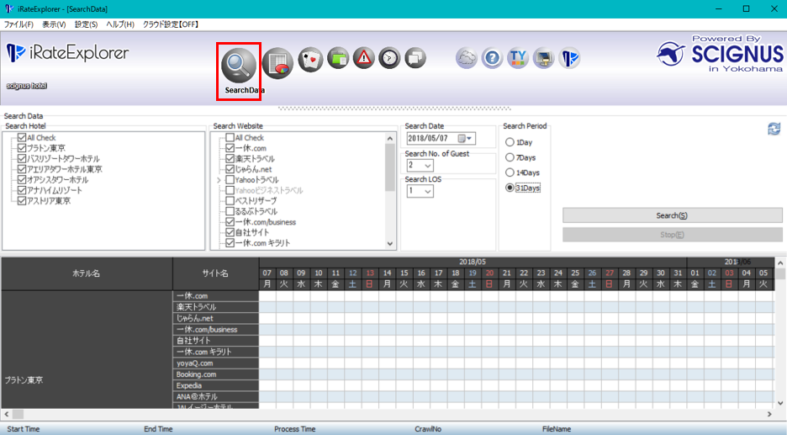
Task: Open help via question mark icon
Action: (x=493, y=58)
